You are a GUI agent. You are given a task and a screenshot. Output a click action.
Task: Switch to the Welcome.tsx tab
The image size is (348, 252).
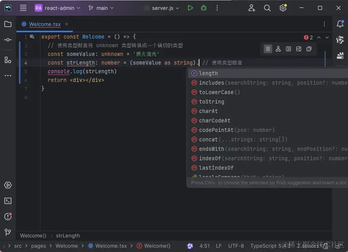tap(45, 24)
